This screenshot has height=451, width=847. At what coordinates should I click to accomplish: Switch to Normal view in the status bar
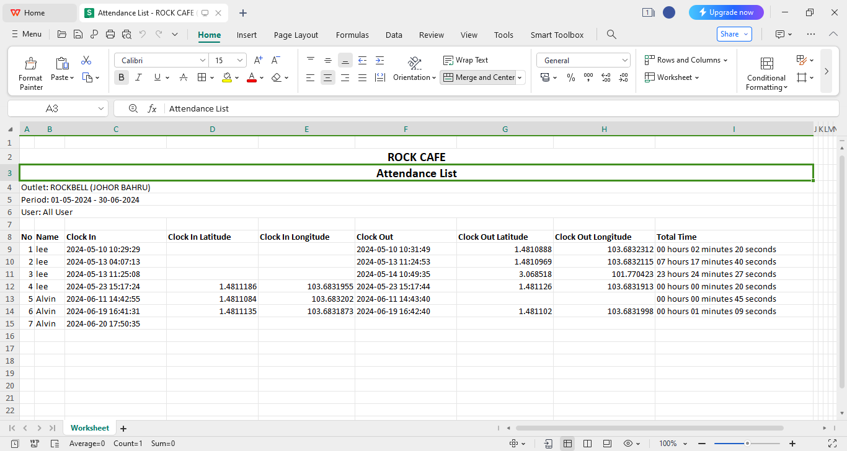pyautogui.click(x=567, y=444)
